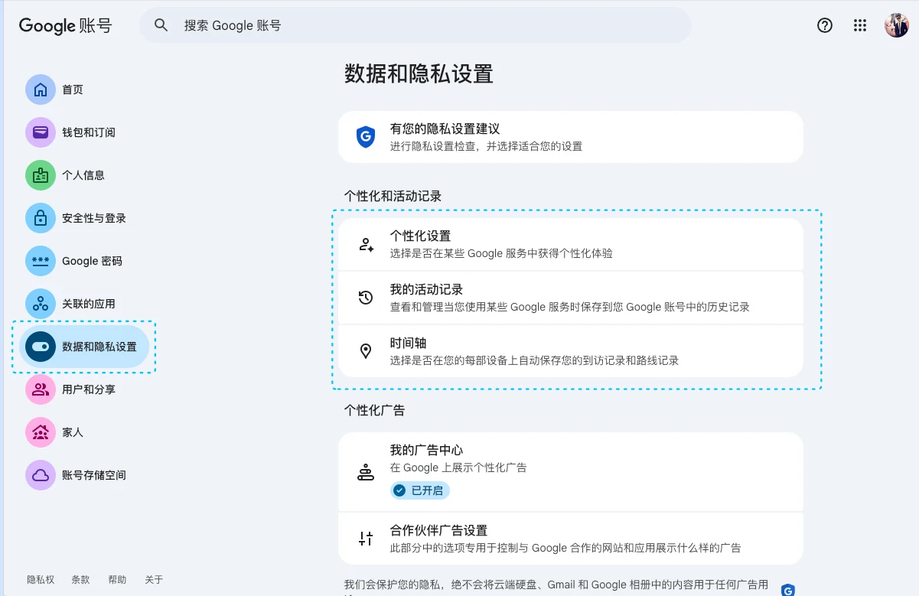Click the 关联的应用 connected apps icon
This screenshot has width=919, height=596.
(41, 304)
